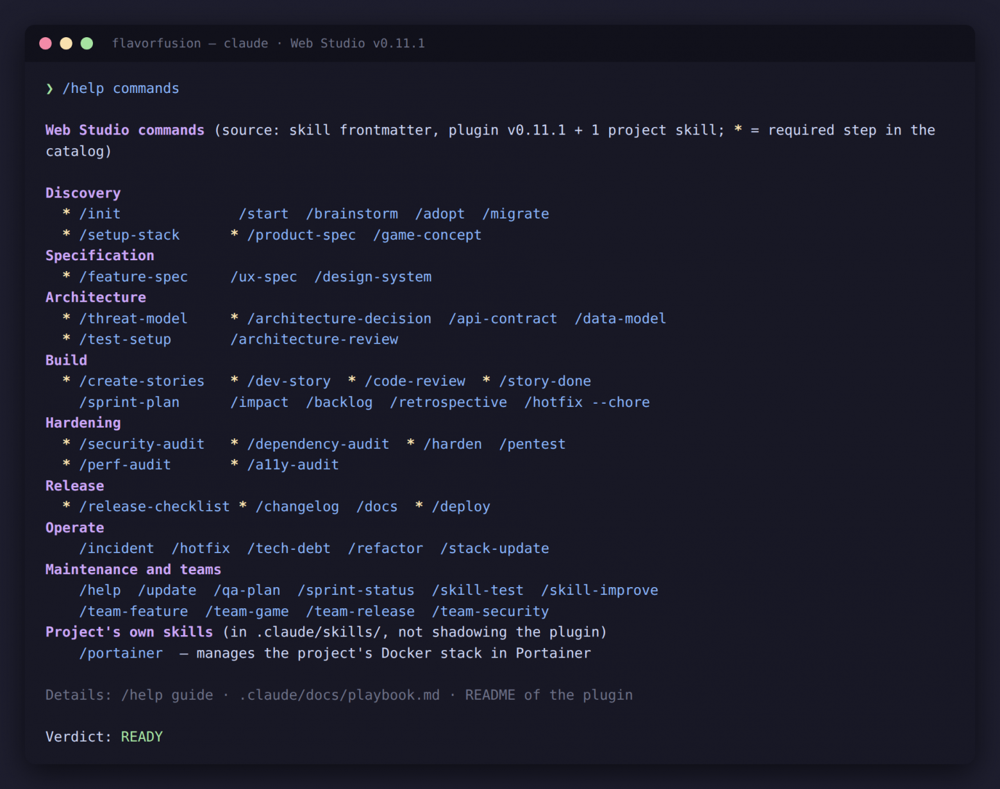Click the /dev-story command
Viewport: 1000px width, 789px height.
point(289,381)
